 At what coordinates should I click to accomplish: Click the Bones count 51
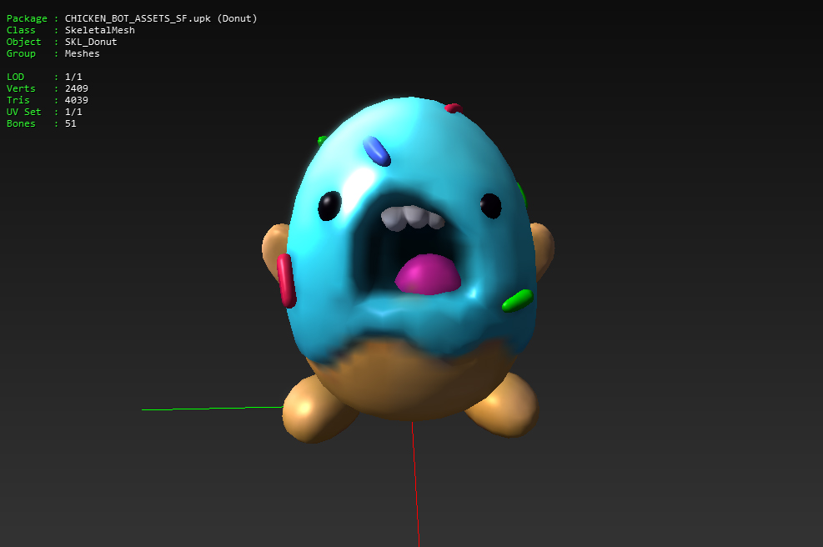70,123
